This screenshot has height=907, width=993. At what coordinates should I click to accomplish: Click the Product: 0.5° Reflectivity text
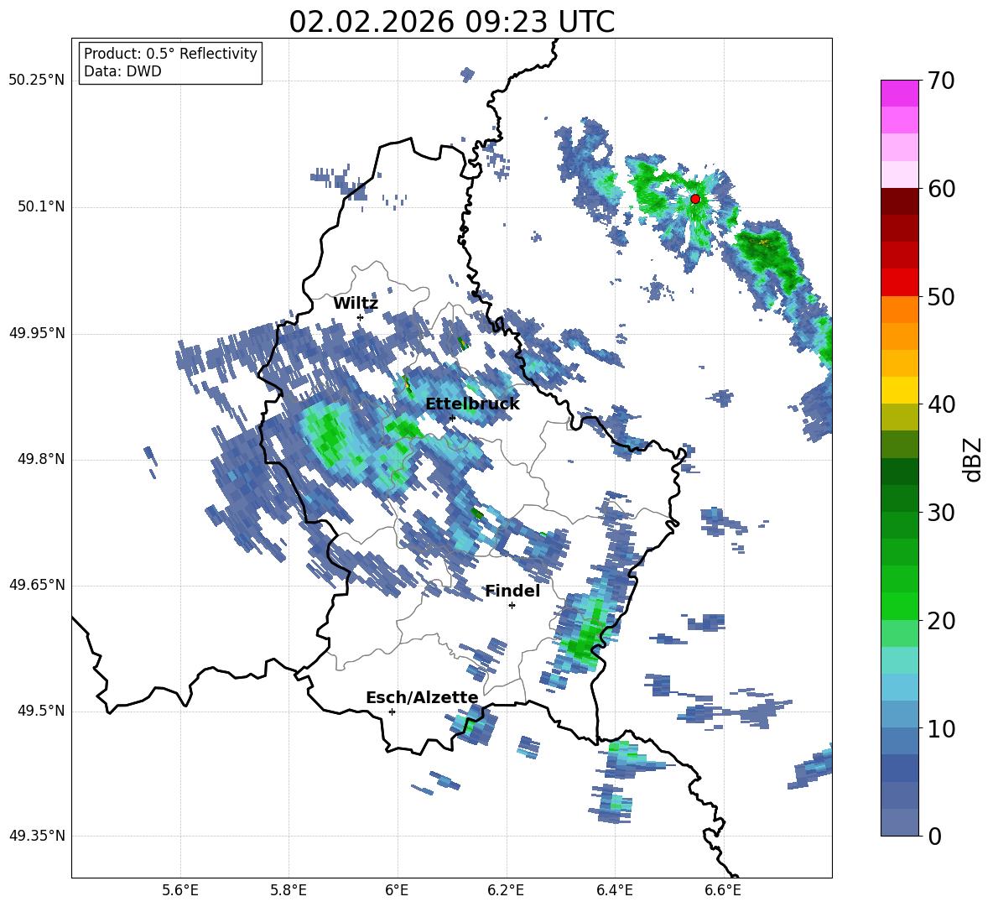point(170,54)
